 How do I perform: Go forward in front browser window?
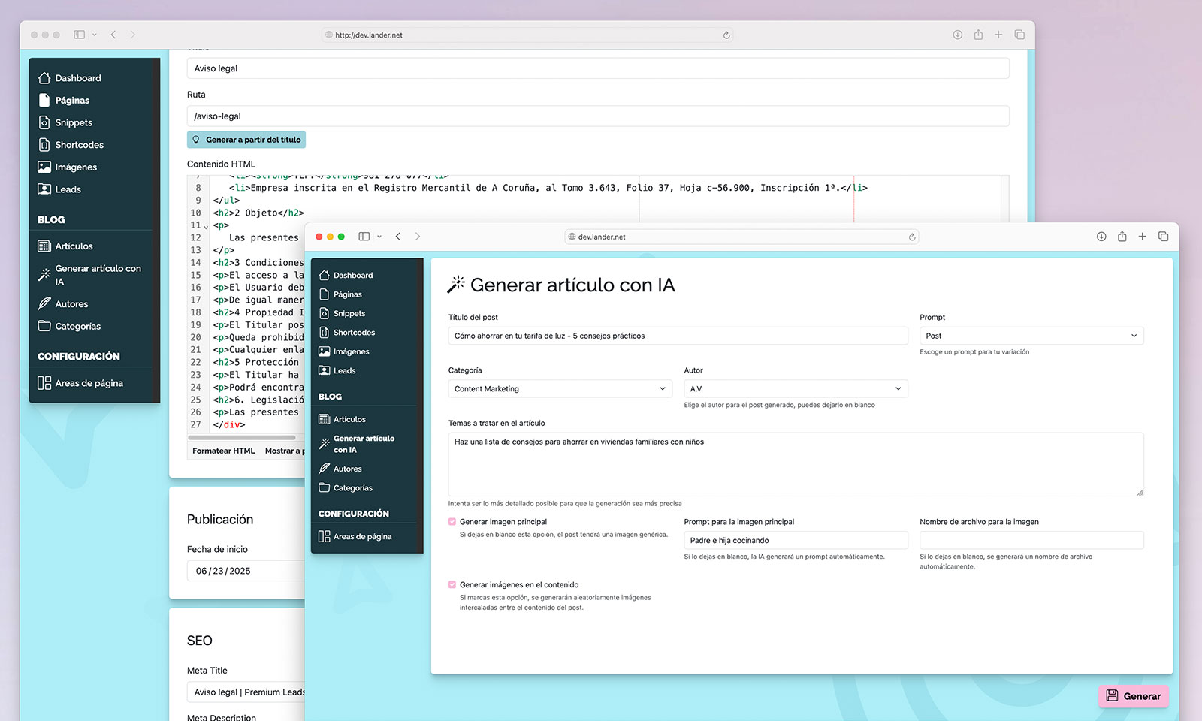(x=418, y=237)
